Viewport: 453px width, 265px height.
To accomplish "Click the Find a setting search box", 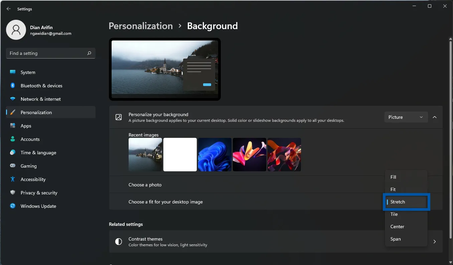I will (x=47, y=53).
